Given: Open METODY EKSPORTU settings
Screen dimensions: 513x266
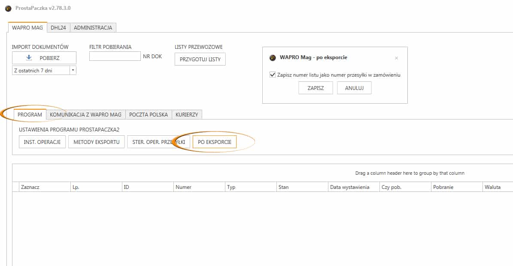Looking at the screenshot, I should pyautogui.click(x=97, y=142).
